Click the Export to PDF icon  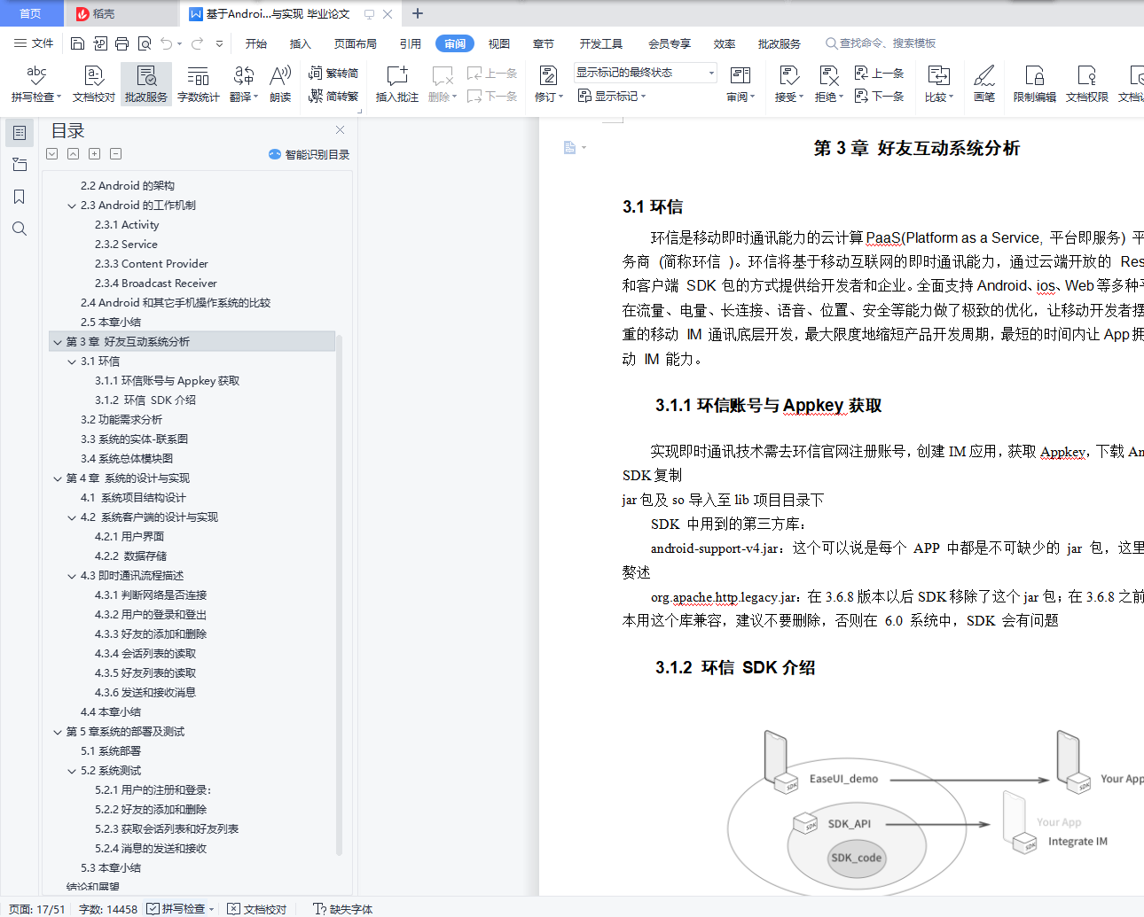pos(99,43)
